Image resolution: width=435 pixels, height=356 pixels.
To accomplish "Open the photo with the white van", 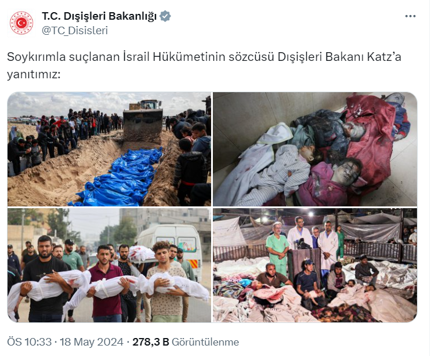I will pyautogui.click(x=109, y=265).
